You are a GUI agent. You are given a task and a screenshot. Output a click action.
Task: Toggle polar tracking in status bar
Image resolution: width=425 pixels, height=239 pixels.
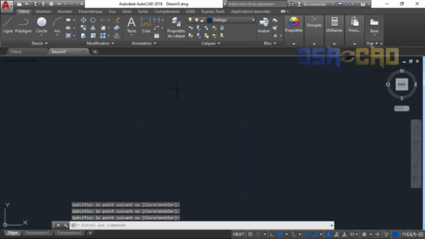tap(280, 234)
